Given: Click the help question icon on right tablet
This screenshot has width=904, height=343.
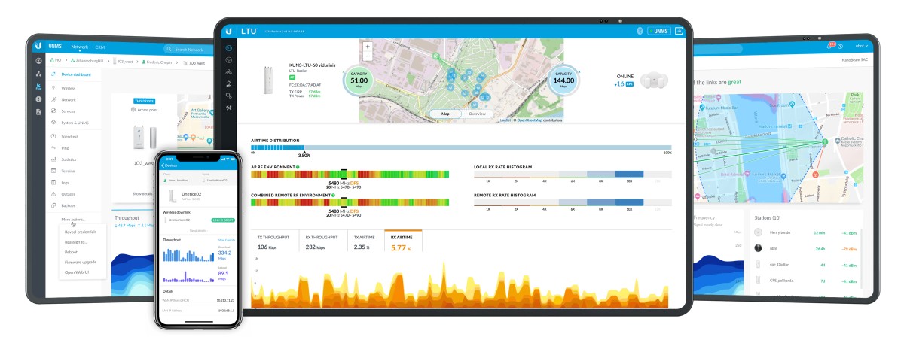Looking at the screenshot, I should 840,46.
